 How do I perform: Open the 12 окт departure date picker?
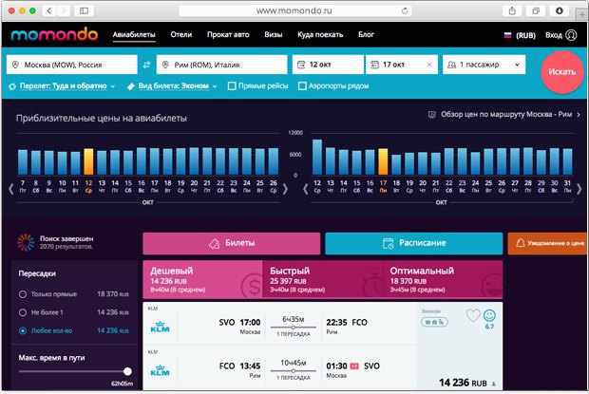[328, 65]
